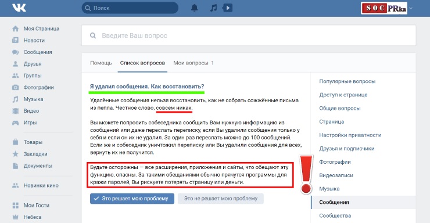Image resolution: width=430 pixels, height=223 pixels.
Task: Click the news icon beside Новости
Action: (15, 40)
